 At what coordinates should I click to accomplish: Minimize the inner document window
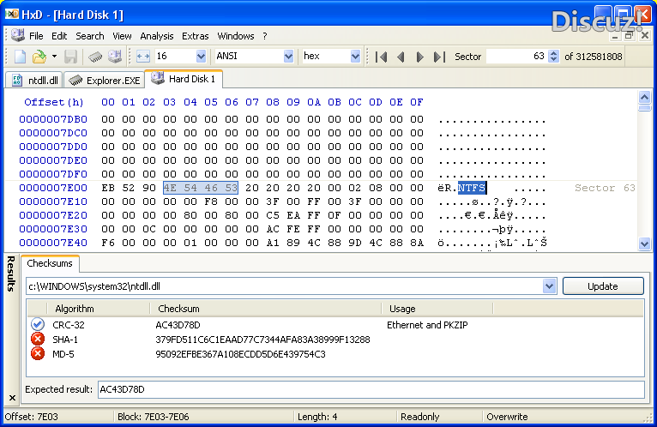(x=615, y=36)
